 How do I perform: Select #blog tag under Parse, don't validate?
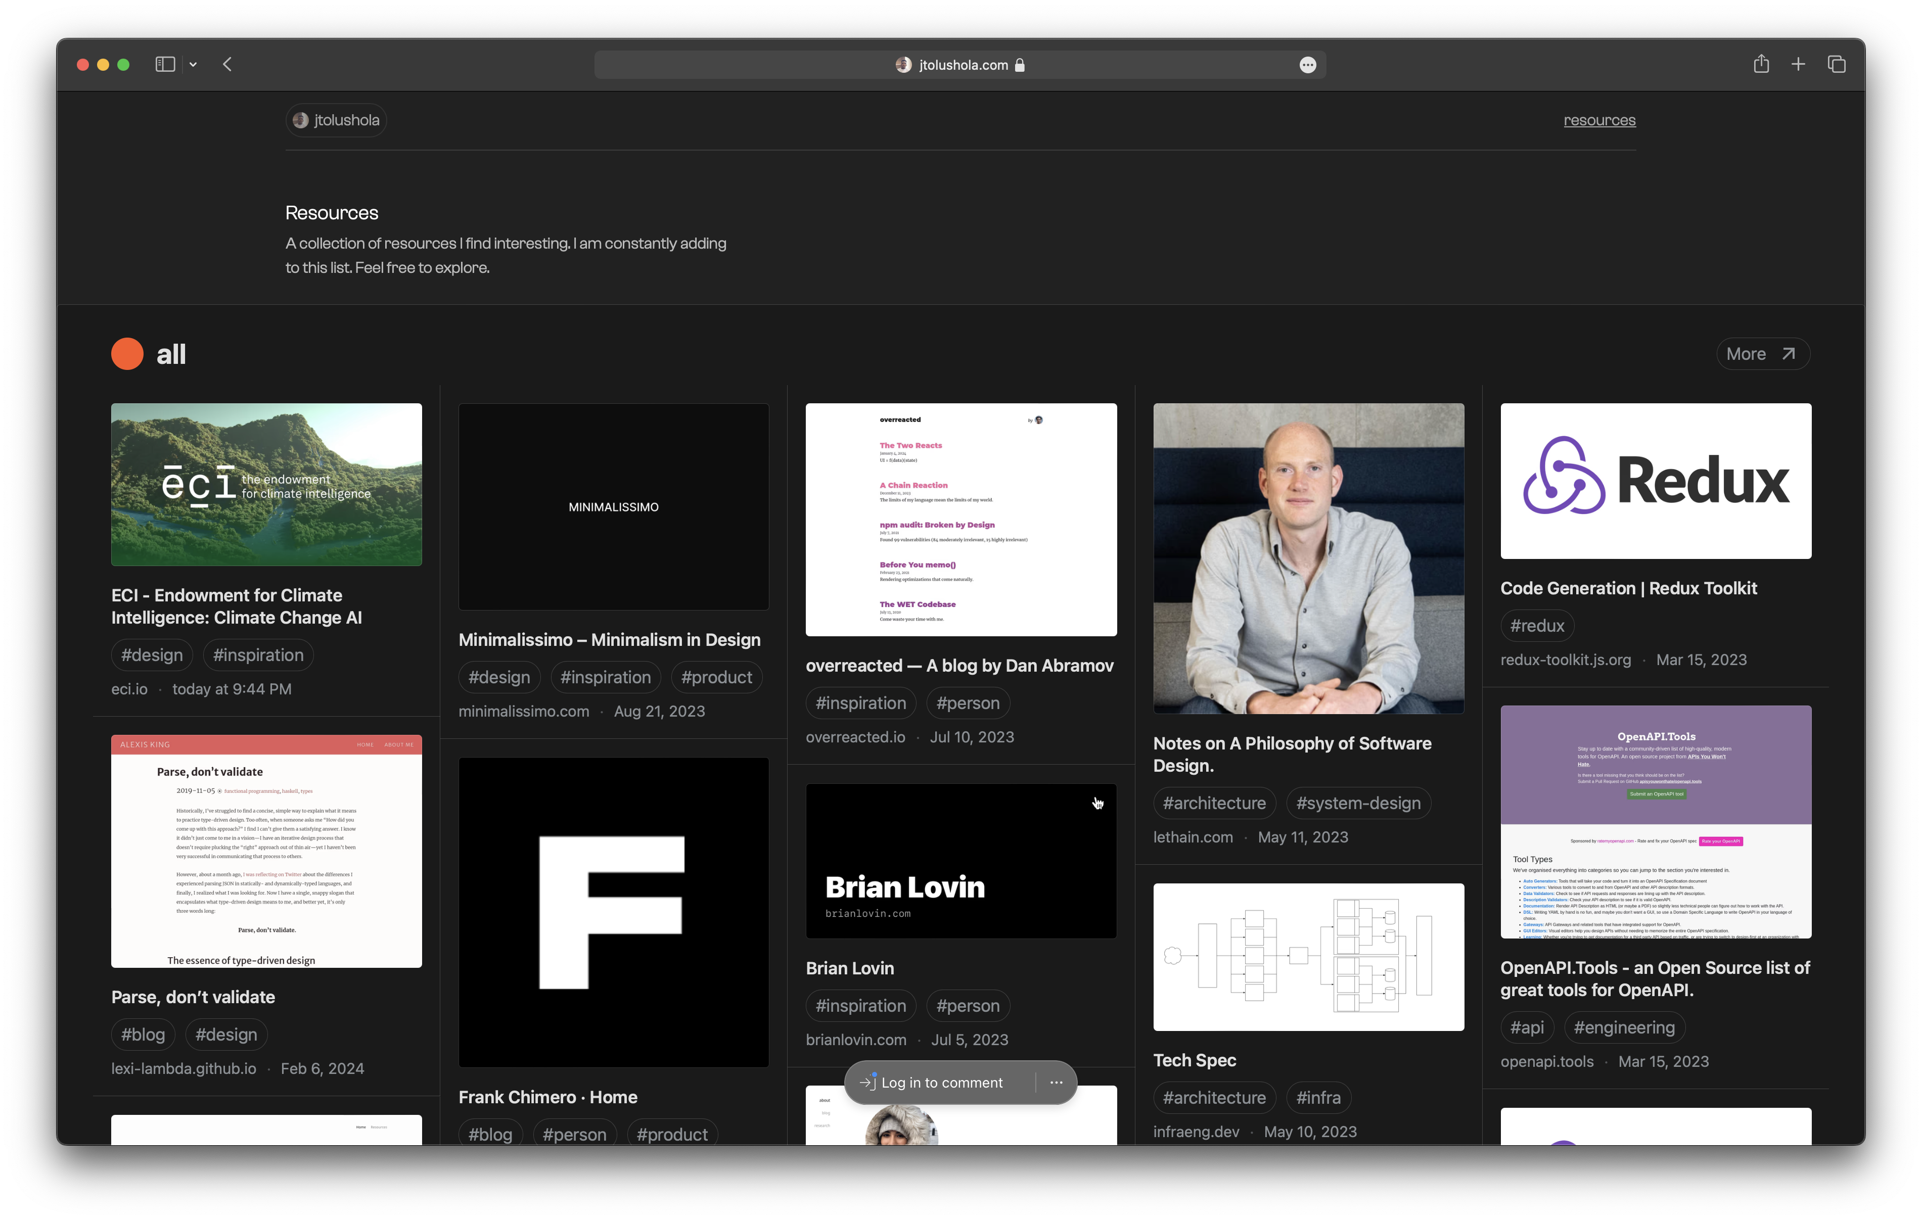(x=143, y=1035)
